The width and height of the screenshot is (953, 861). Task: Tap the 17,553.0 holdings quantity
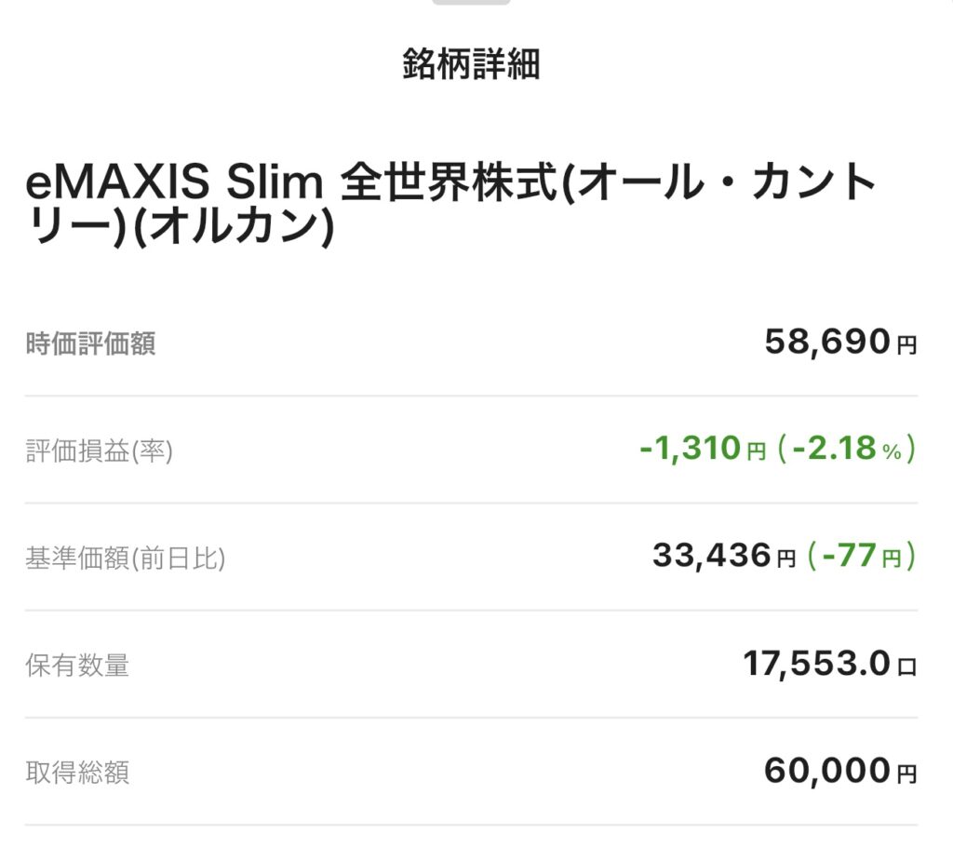click(x=816, y=665)
